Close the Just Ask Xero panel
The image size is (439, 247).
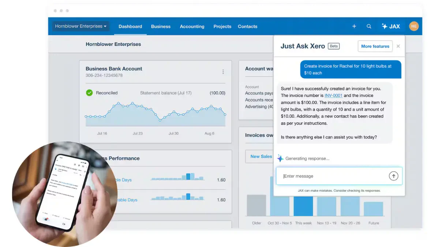pos(398,46)
